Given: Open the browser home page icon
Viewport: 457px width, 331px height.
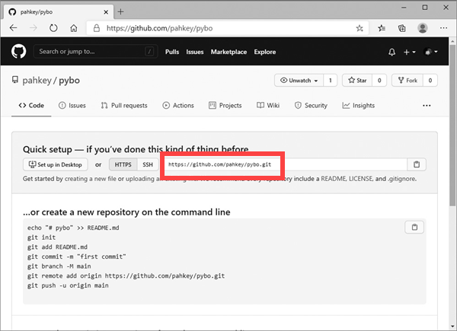Looking at the screenshot, I should (74, 28).
